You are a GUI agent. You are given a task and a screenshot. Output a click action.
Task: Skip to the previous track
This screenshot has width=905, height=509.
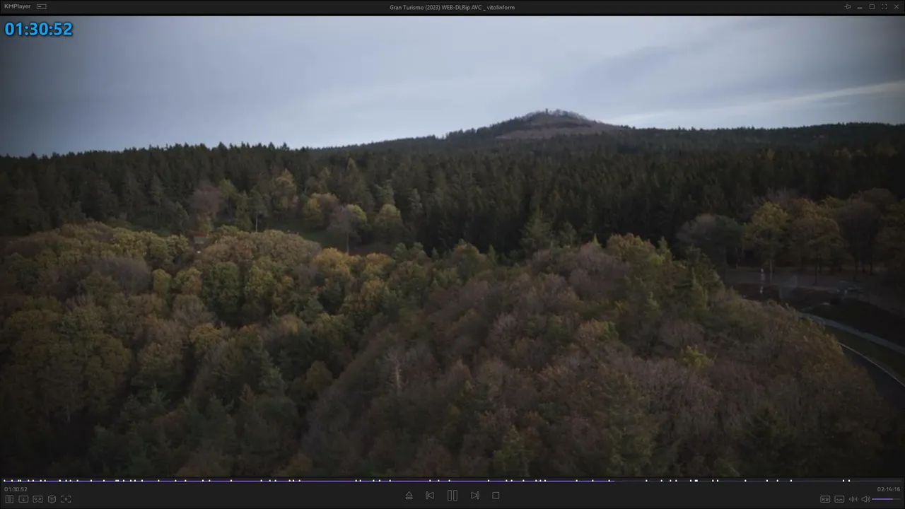click(x=430, y=496)
